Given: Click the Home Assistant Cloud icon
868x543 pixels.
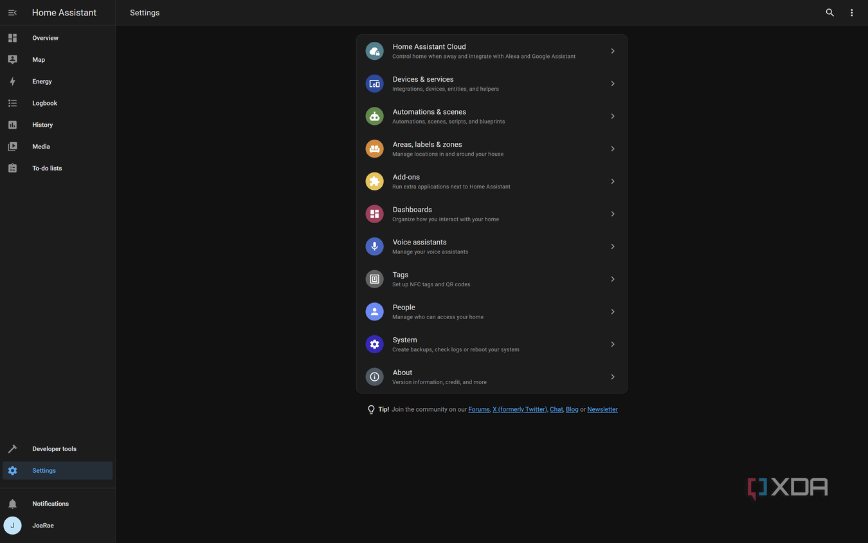Looking at the screenshot, I should tap(374, 51).
